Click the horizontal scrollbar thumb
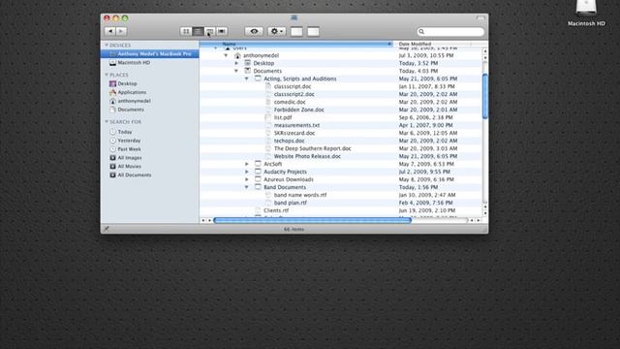The height and width of the screenshot is (349, 620). 312,220
